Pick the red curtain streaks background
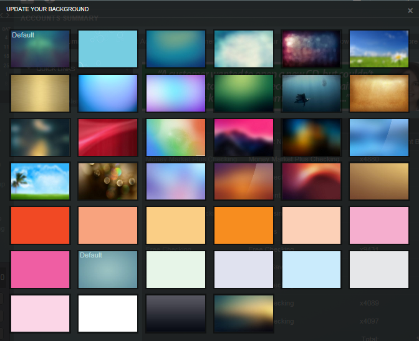 [x=108, y=137]
